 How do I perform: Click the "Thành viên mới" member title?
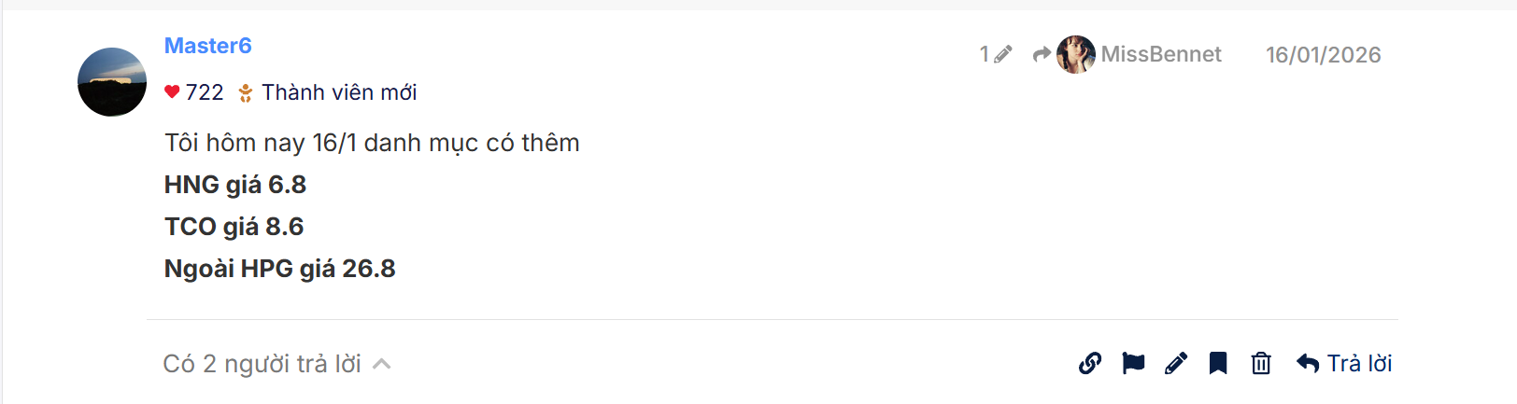[x=339, y=92]
